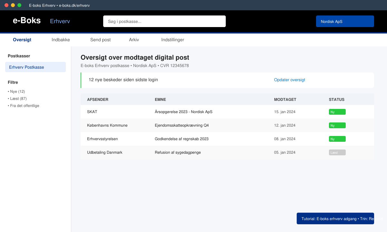
Task: Click the Erhverv header link
Action: (60, 21)
